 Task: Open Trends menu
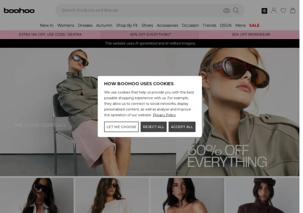point(209,25)
